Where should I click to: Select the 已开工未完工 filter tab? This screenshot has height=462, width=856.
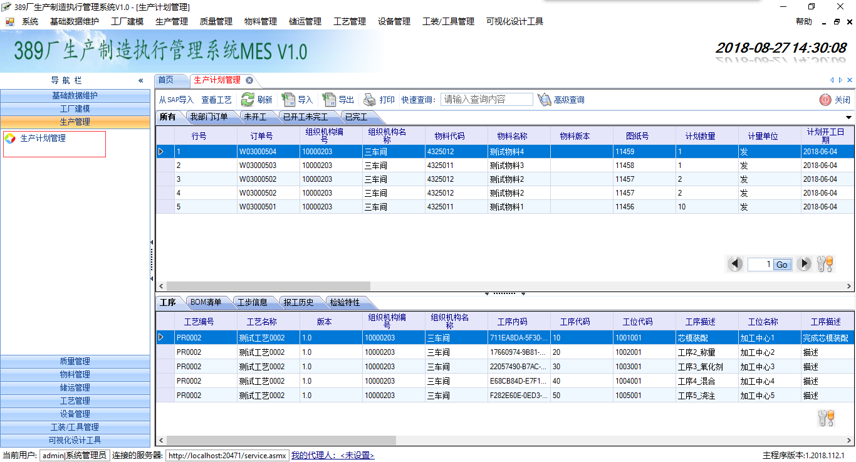point(305,117)
